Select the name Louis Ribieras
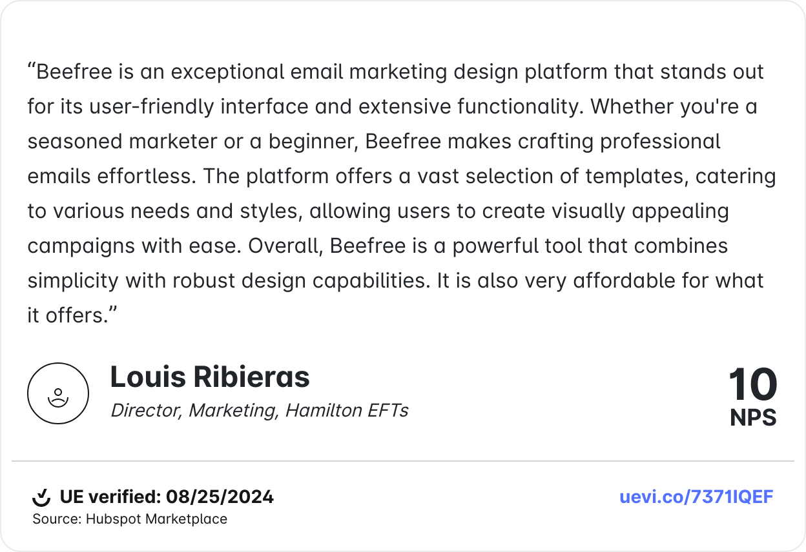806x552 pixels. [210, 377]
